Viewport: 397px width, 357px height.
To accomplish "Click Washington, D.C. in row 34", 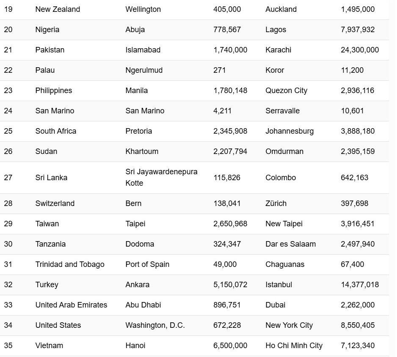I will tap(155, 325).
